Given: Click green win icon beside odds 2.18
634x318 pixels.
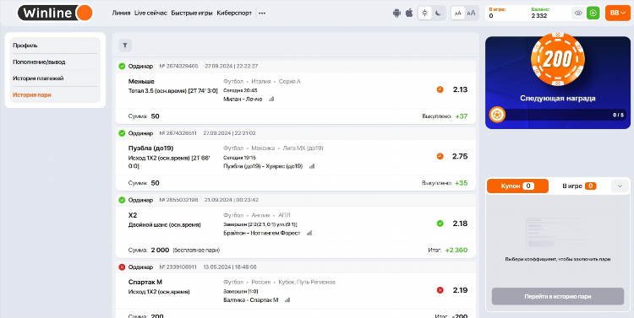Looking at the screenshot, I should (440, 224).
